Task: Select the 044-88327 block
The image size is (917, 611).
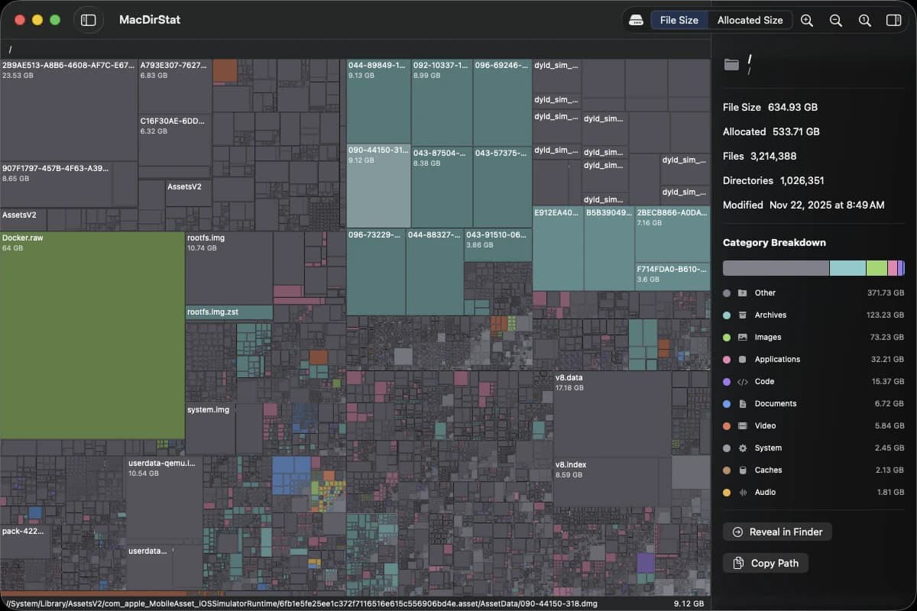Action: pyautogui.click(x=435, y=272)
